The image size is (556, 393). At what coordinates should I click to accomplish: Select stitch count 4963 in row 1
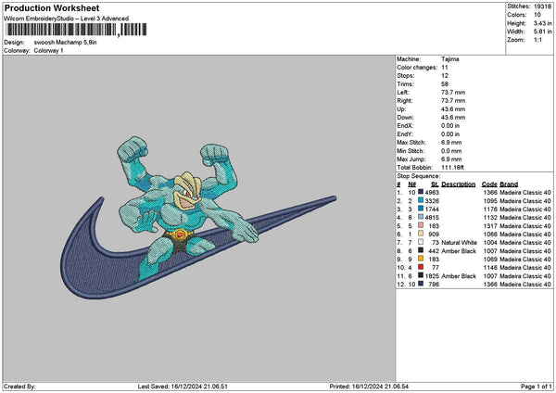tap(432, 192)
